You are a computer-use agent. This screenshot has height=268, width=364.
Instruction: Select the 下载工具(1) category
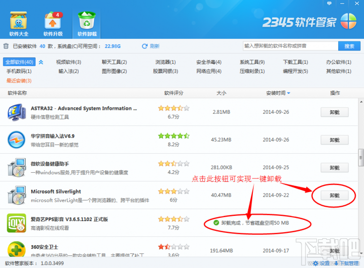pos(295,62)
